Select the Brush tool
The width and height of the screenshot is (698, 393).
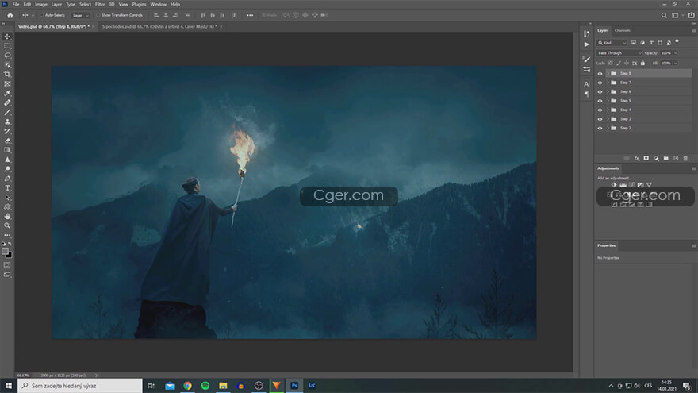(7, 112)
